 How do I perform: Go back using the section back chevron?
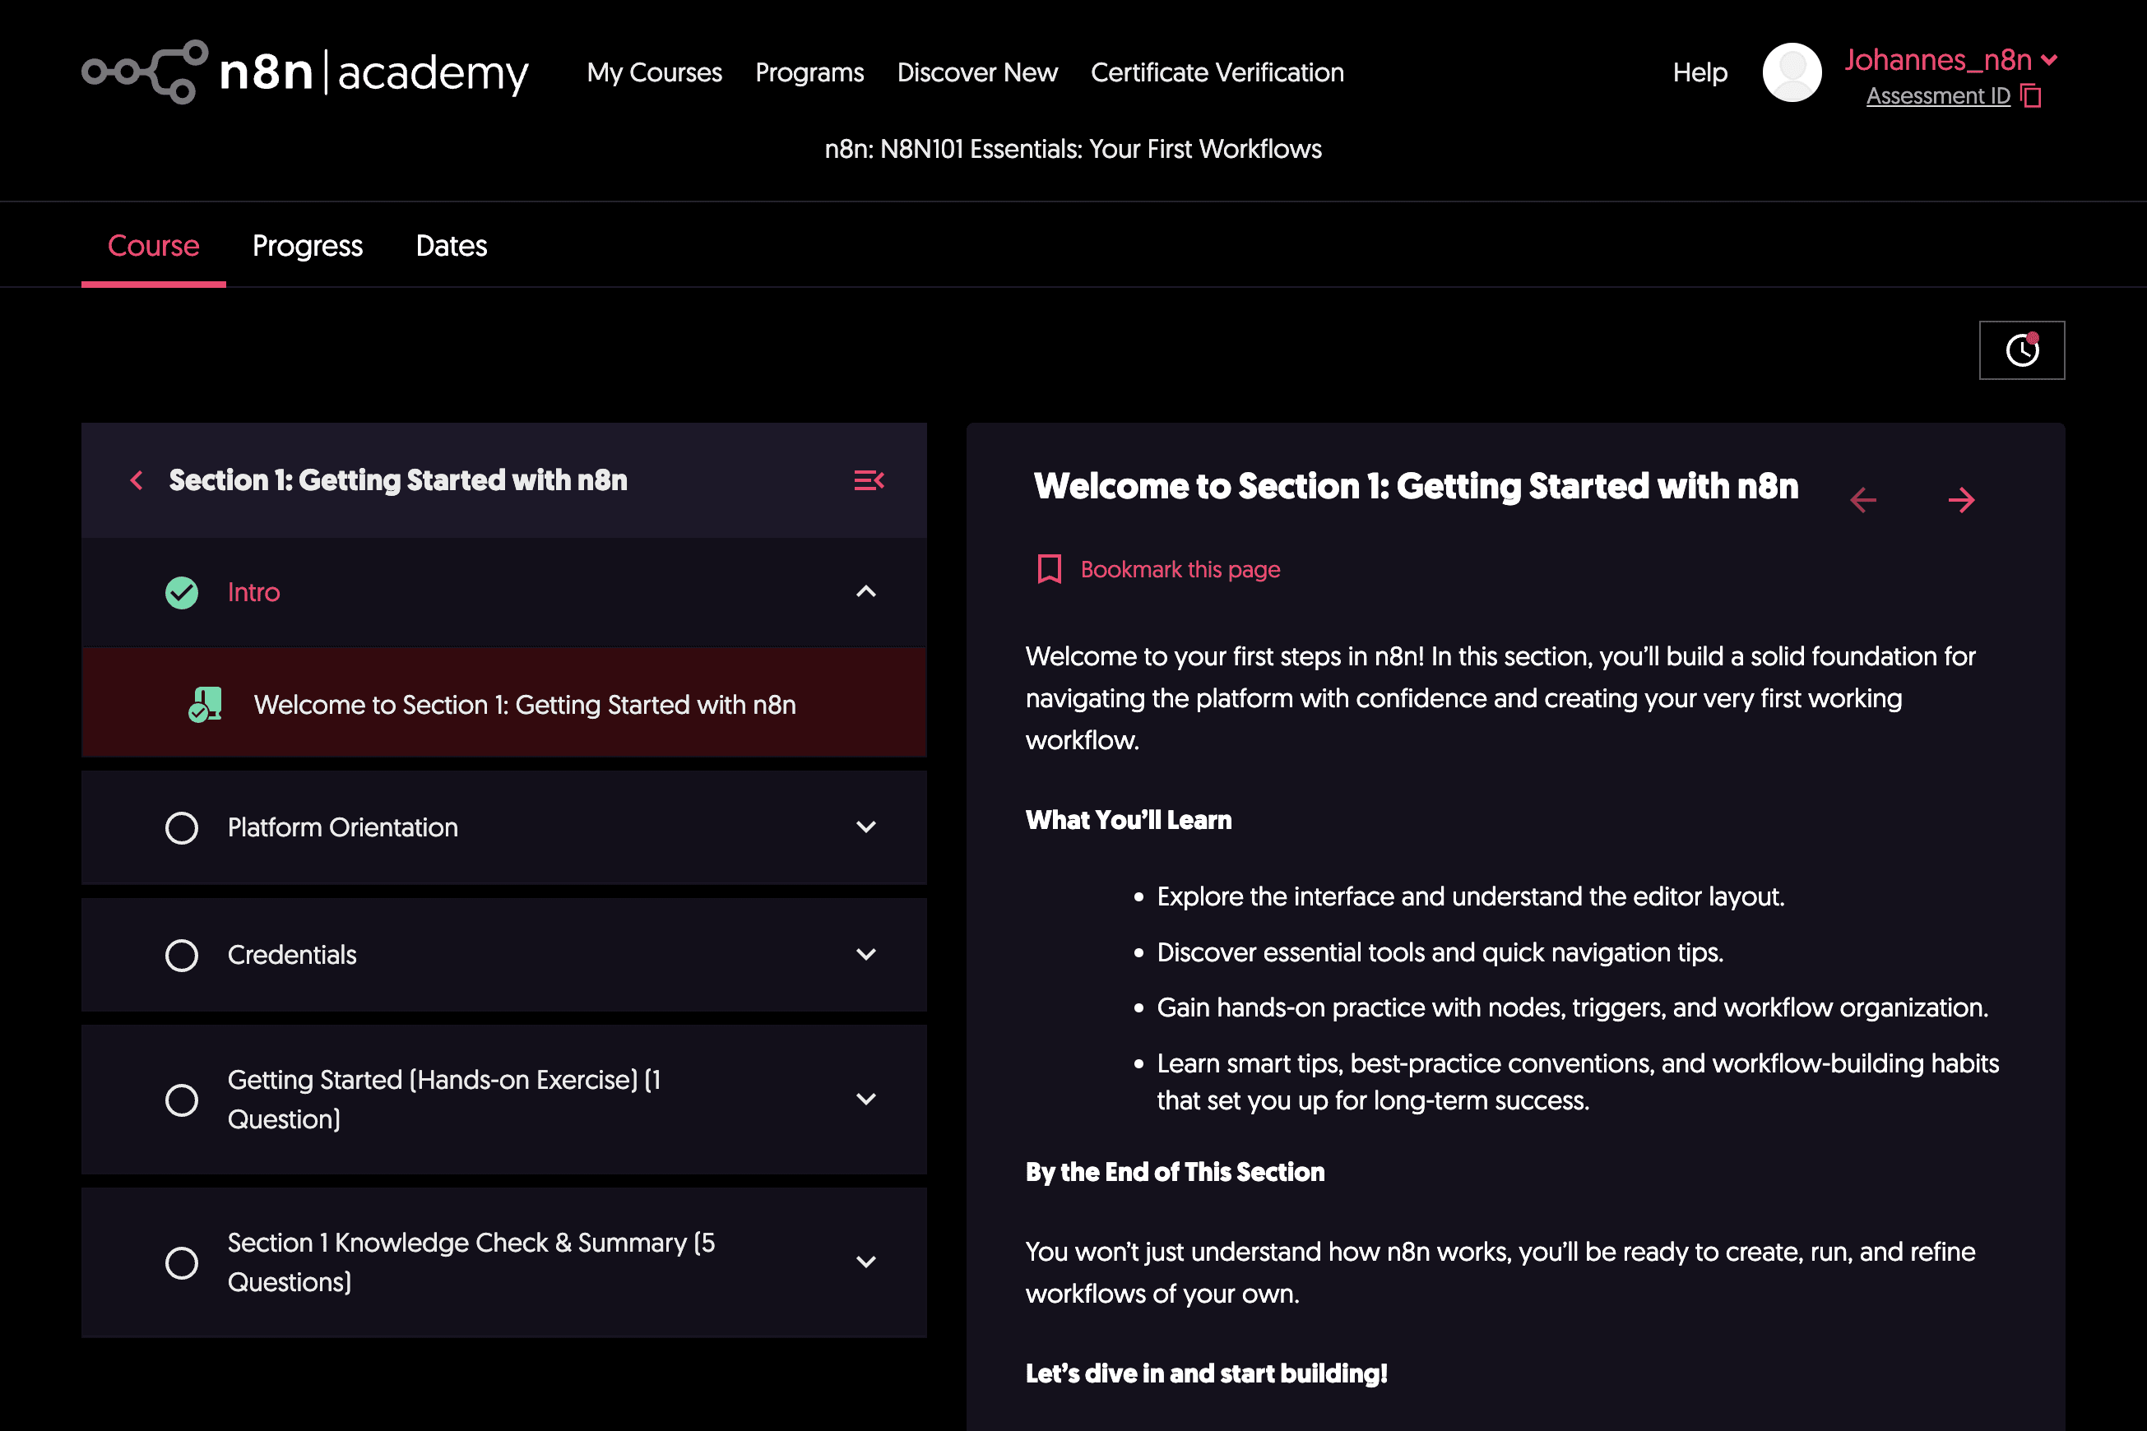pyautogui.click(x=137, y=480)
